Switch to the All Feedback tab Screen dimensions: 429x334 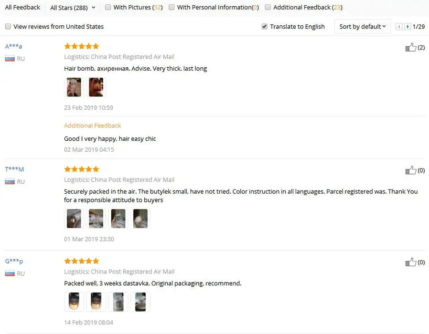pos(22,7)
